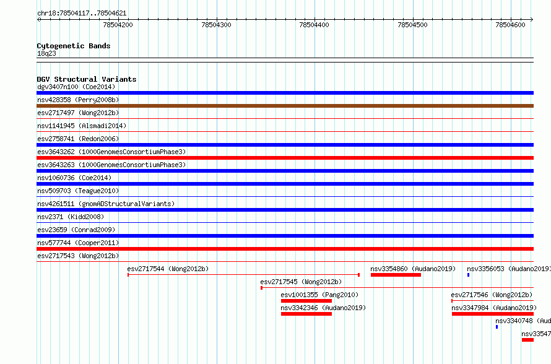The height and width of the screenshot is (364, 551).
Task: Click ruler position 78504400
Action: pyautogui.click(x=314, y=25)
